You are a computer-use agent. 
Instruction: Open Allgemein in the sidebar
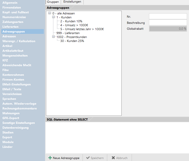[x=10, y=3]
